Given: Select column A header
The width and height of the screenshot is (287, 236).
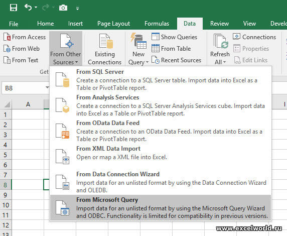Looking at the screenshot, I should [28, 104].
